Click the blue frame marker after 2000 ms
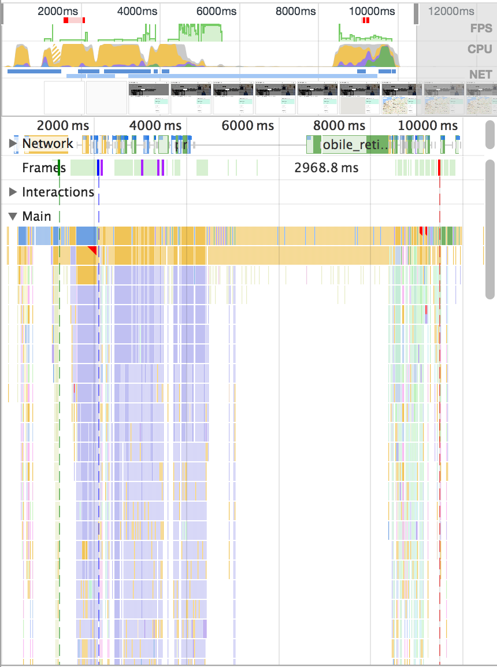 (98, 168)
